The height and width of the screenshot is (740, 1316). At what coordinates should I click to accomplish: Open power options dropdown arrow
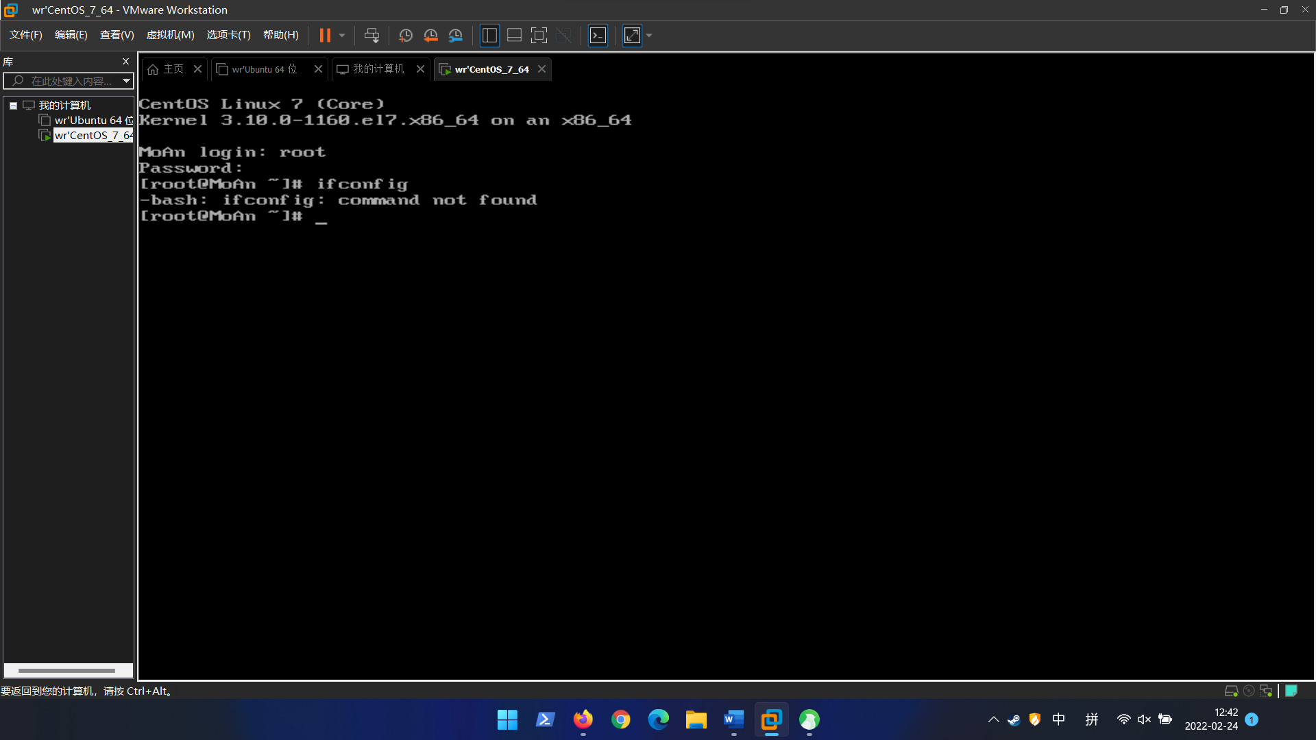coord(342,36)
